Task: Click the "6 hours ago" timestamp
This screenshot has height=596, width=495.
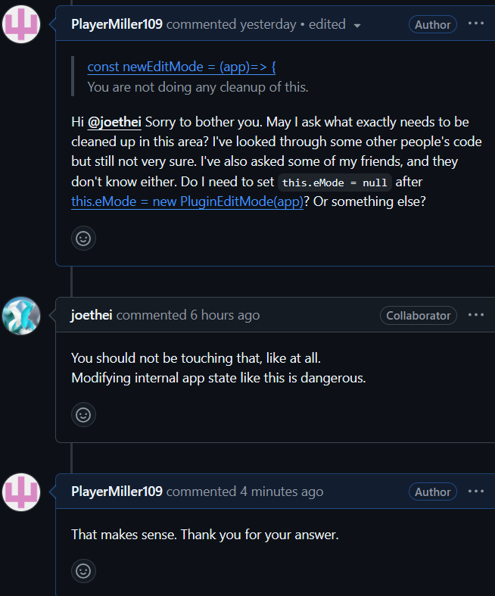Action: (225, 315)
